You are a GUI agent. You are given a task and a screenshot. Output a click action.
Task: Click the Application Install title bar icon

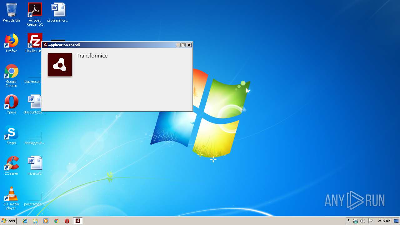coord(45,45)
